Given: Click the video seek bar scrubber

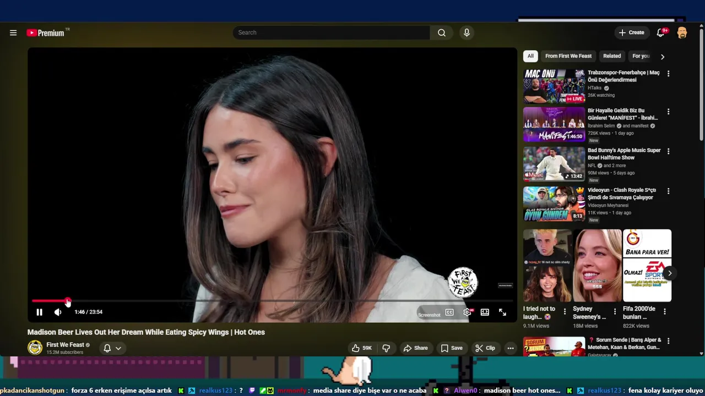Looking at the screenshot, I should pyautogui.click(x=67, y=301).
